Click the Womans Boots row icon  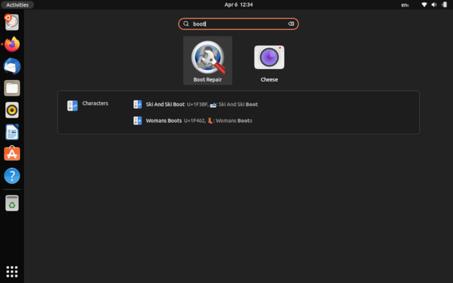pos(137,121)
